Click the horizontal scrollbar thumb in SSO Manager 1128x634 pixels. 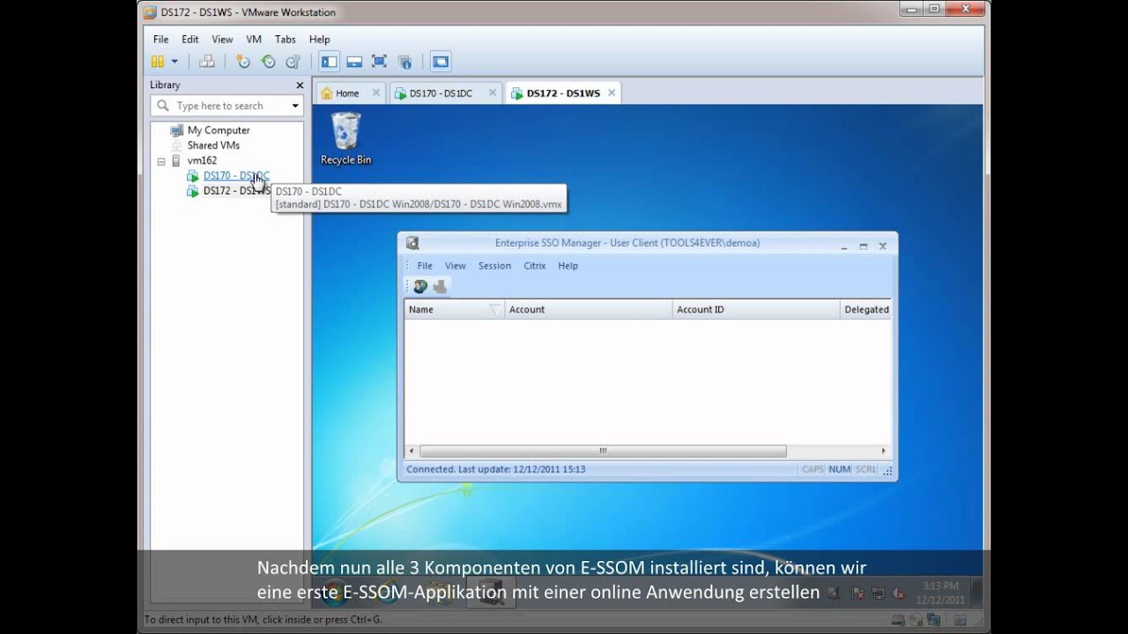click(603, 451)
